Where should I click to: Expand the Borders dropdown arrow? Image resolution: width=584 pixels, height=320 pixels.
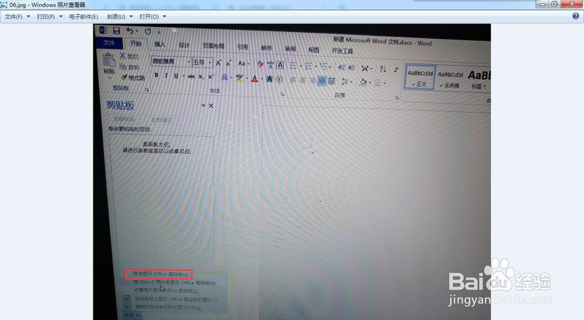pyautogui.click(x=384, y=83)
